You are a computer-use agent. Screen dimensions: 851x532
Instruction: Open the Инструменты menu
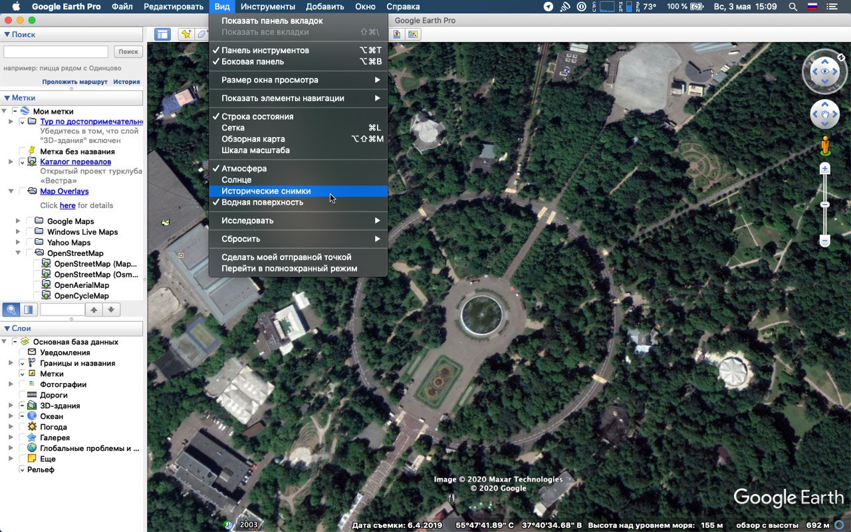coord(268,7)
